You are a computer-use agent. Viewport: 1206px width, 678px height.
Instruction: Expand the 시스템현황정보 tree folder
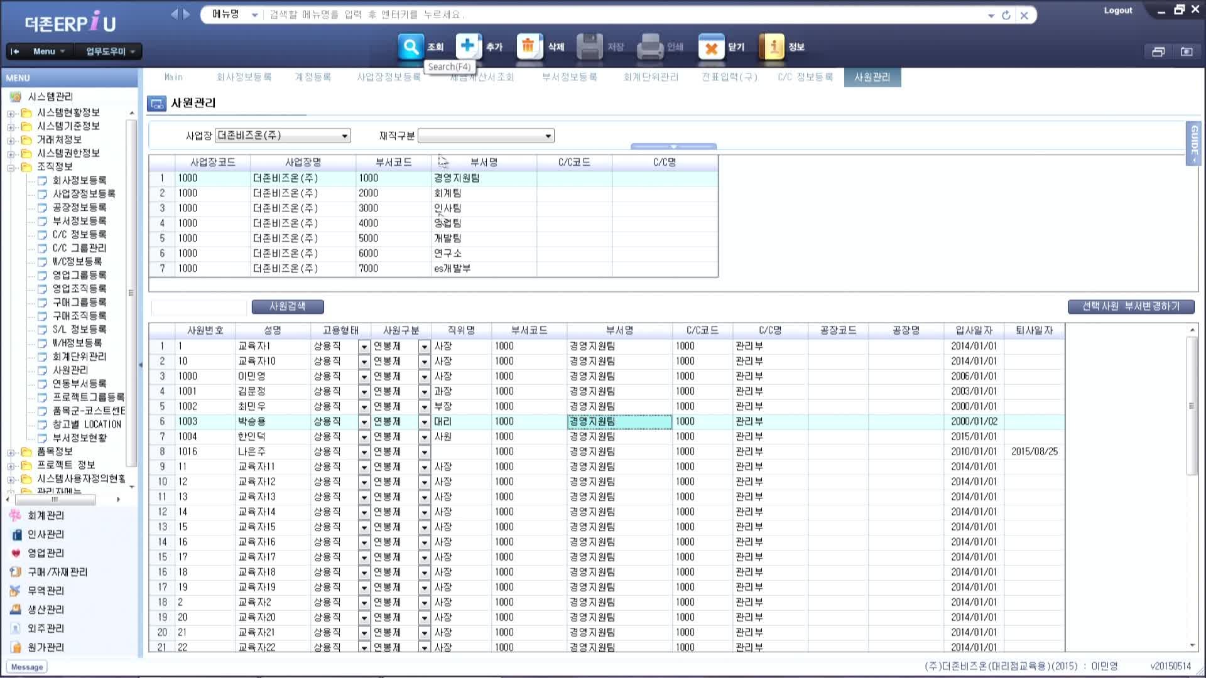pos(11,114)
